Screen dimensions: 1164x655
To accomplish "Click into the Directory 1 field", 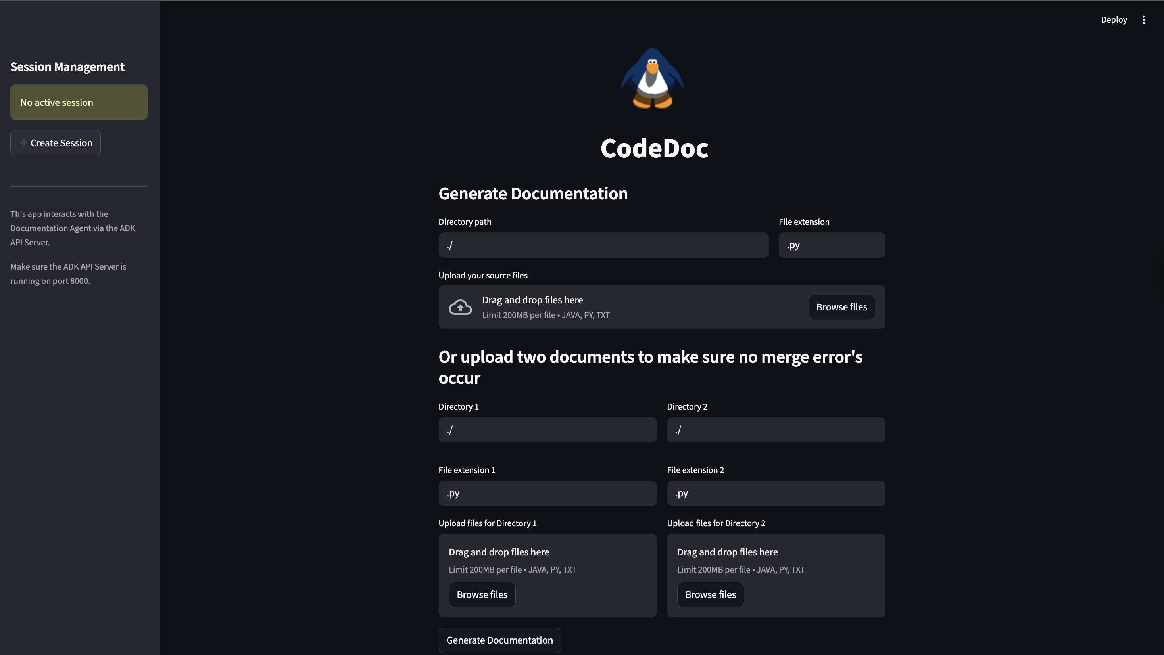I will (547, 430).
